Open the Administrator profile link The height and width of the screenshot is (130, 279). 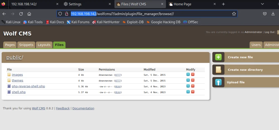[x=253, y=32]
